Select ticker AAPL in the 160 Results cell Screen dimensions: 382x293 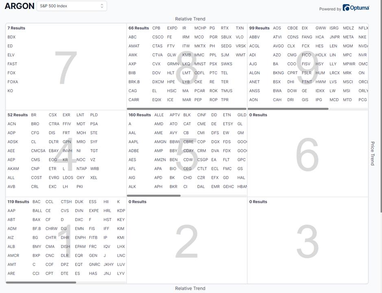point(133,142)
